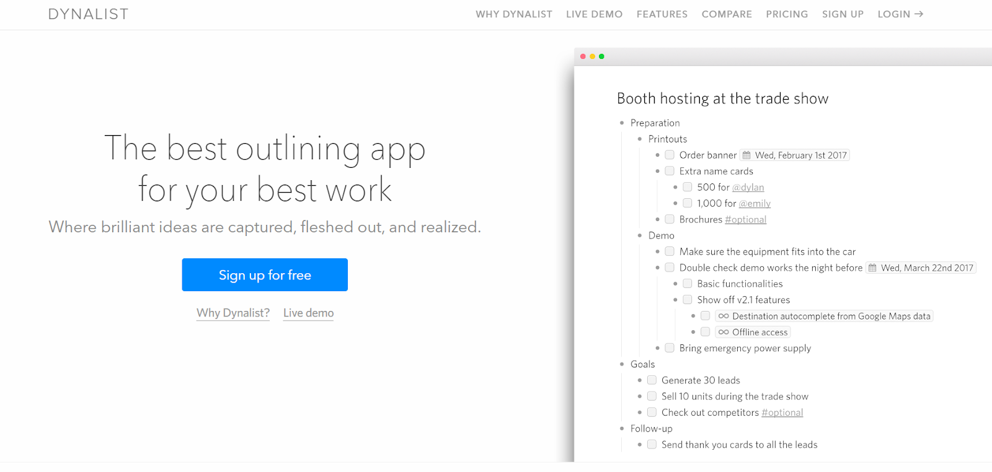Click the calendar icon beside February 1st date

point(746,155)
